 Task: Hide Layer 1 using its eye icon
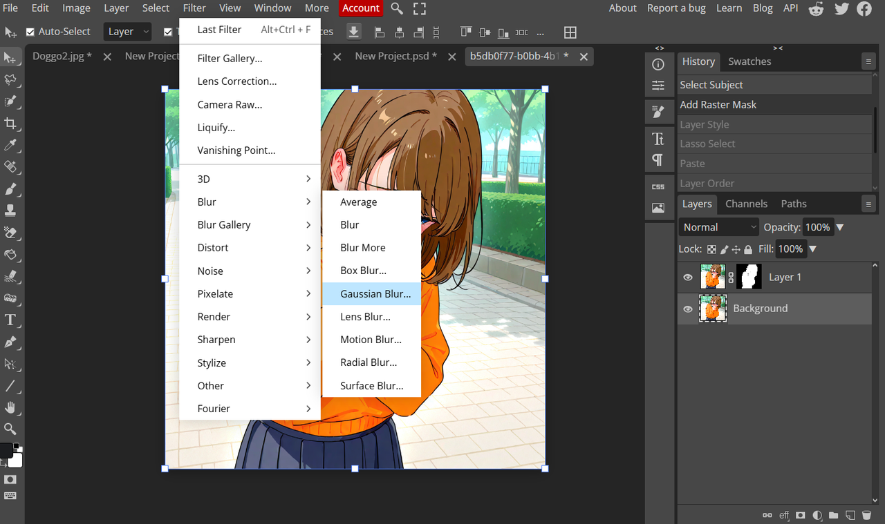688,278
